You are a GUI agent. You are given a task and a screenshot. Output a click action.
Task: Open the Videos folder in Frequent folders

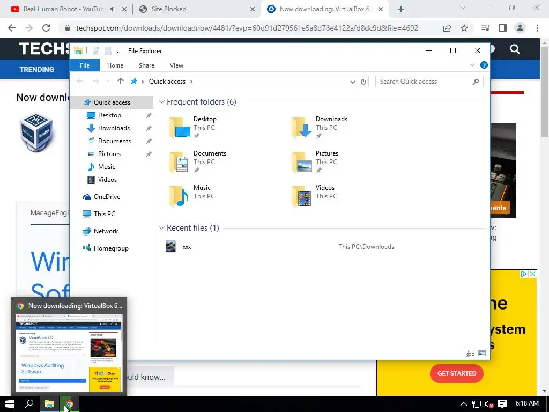[x=314, y=196]
